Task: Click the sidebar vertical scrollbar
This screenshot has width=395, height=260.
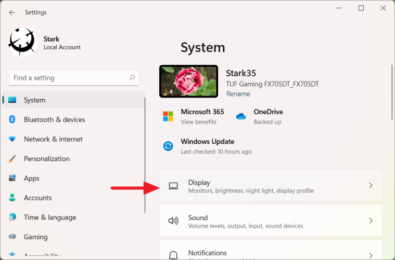Action: 145,155
